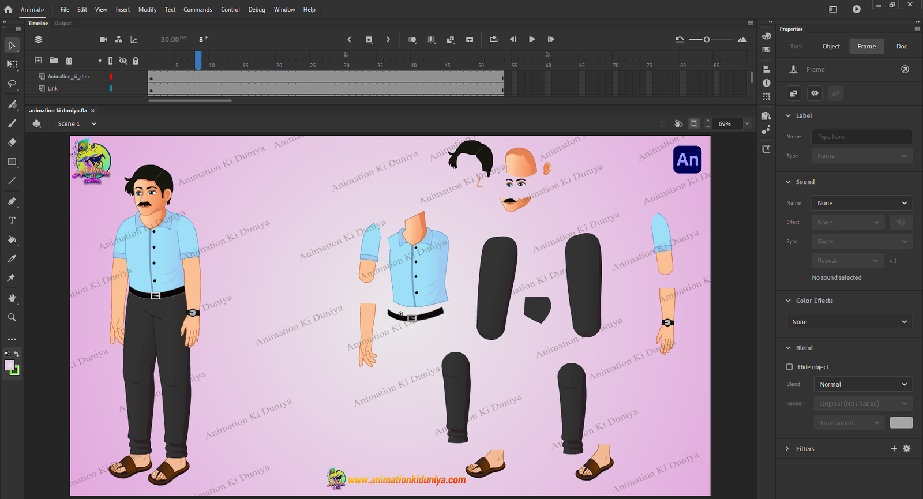Select the Rectangle tool
The image size is (923, 499).
[x=12, y=162]
